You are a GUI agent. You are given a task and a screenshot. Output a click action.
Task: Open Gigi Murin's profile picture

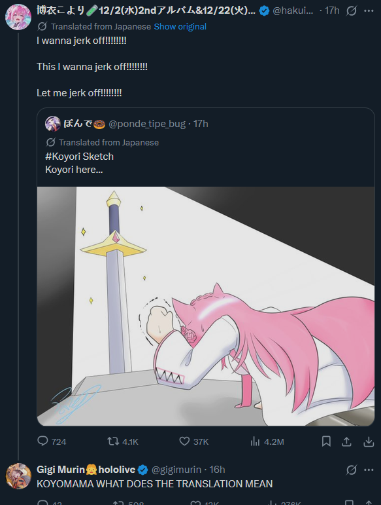[x=18, y=476]
